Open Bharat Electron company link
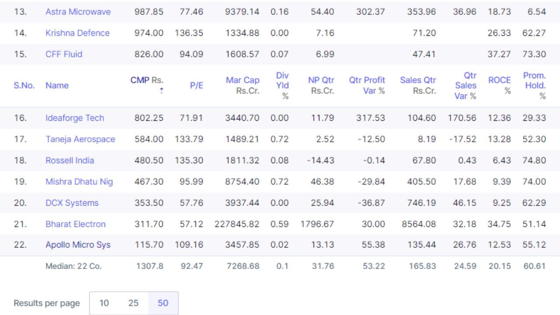Image resolution: width=560 pixels, height=315 pixels. (x=76, y=224)
